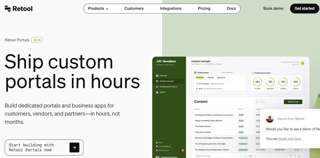Click the table filter icon

291,156
